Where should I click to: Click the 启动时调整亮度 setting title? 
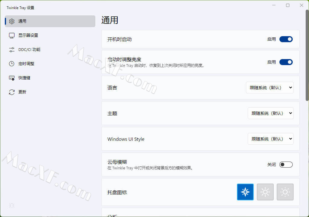tap(124, 59)
